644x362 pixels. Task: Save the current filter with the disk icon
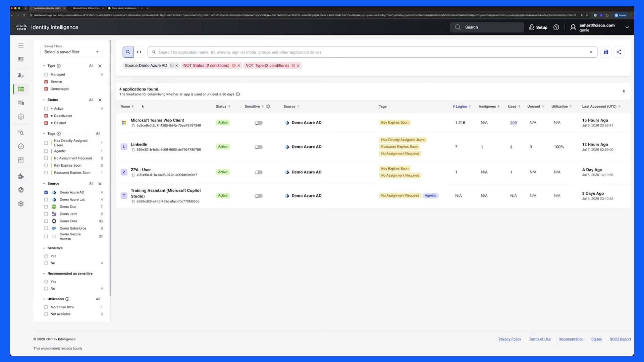(x=606, y=52)
